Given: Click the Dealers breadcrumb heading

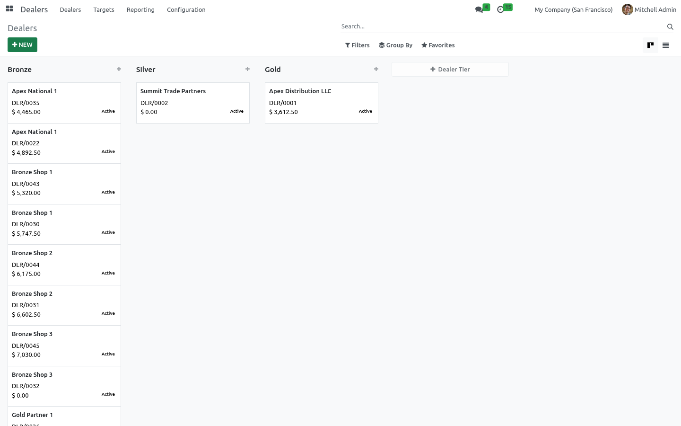Looking at the screenshot, I should [22, 28].
